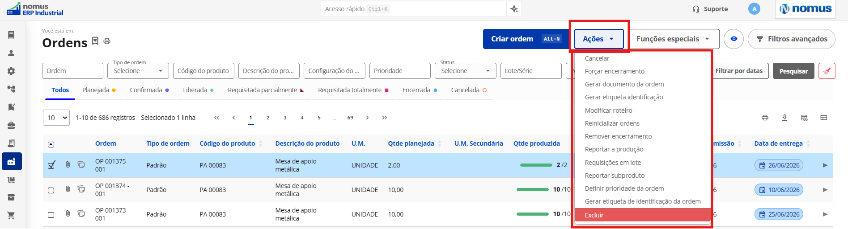
Task: Check the OP 001374 row checkbox
Action: [51, 190]
